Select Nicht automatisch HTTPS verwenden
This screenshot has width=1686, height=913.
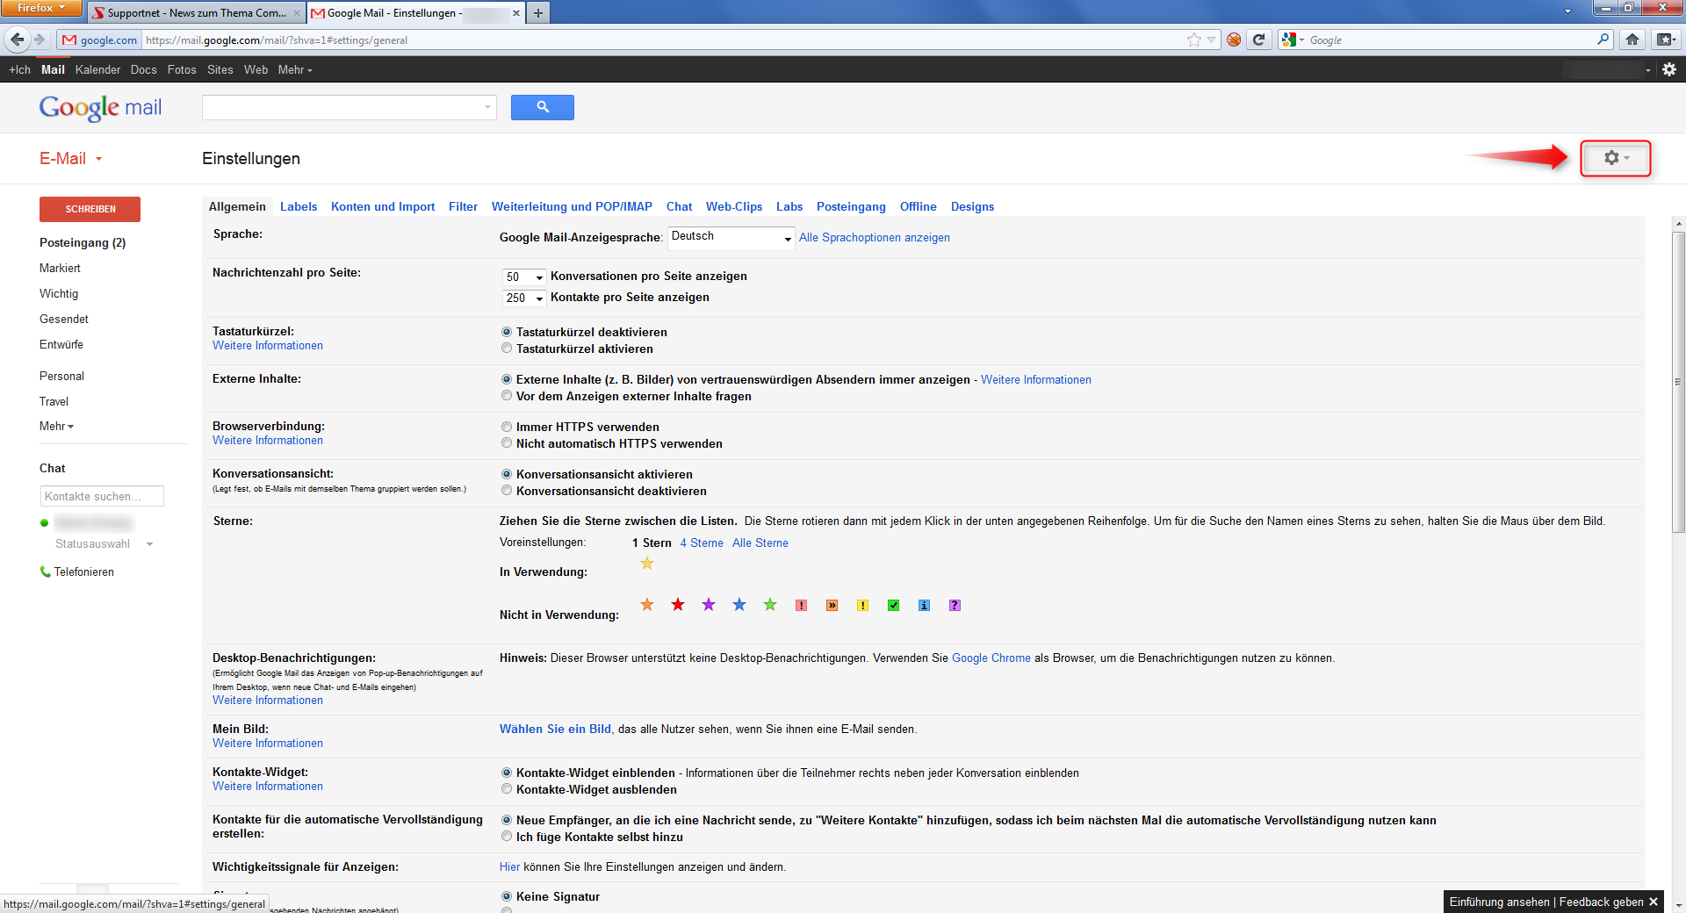(x=507, y=443)
